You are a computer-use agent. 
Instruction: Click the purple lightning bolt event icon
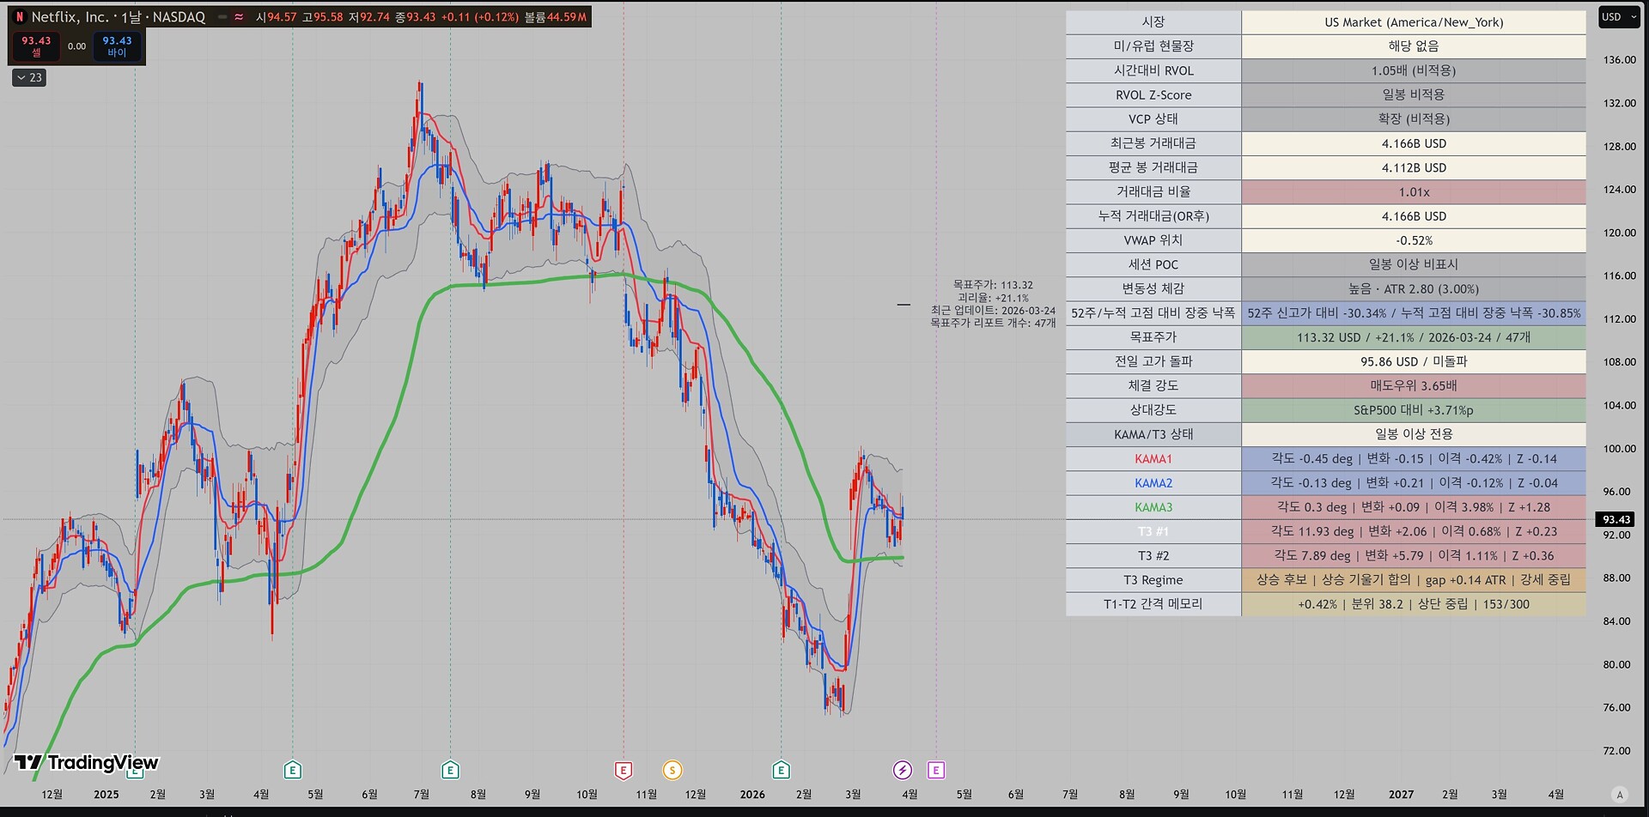coord(902,770)
